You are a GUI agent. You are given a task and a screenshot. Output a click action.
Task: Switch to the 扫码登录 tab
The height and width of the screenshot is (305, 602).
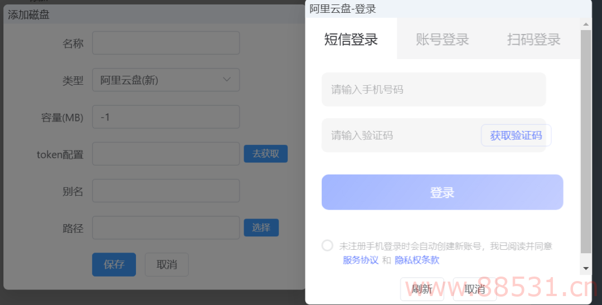tap(533, 39)
